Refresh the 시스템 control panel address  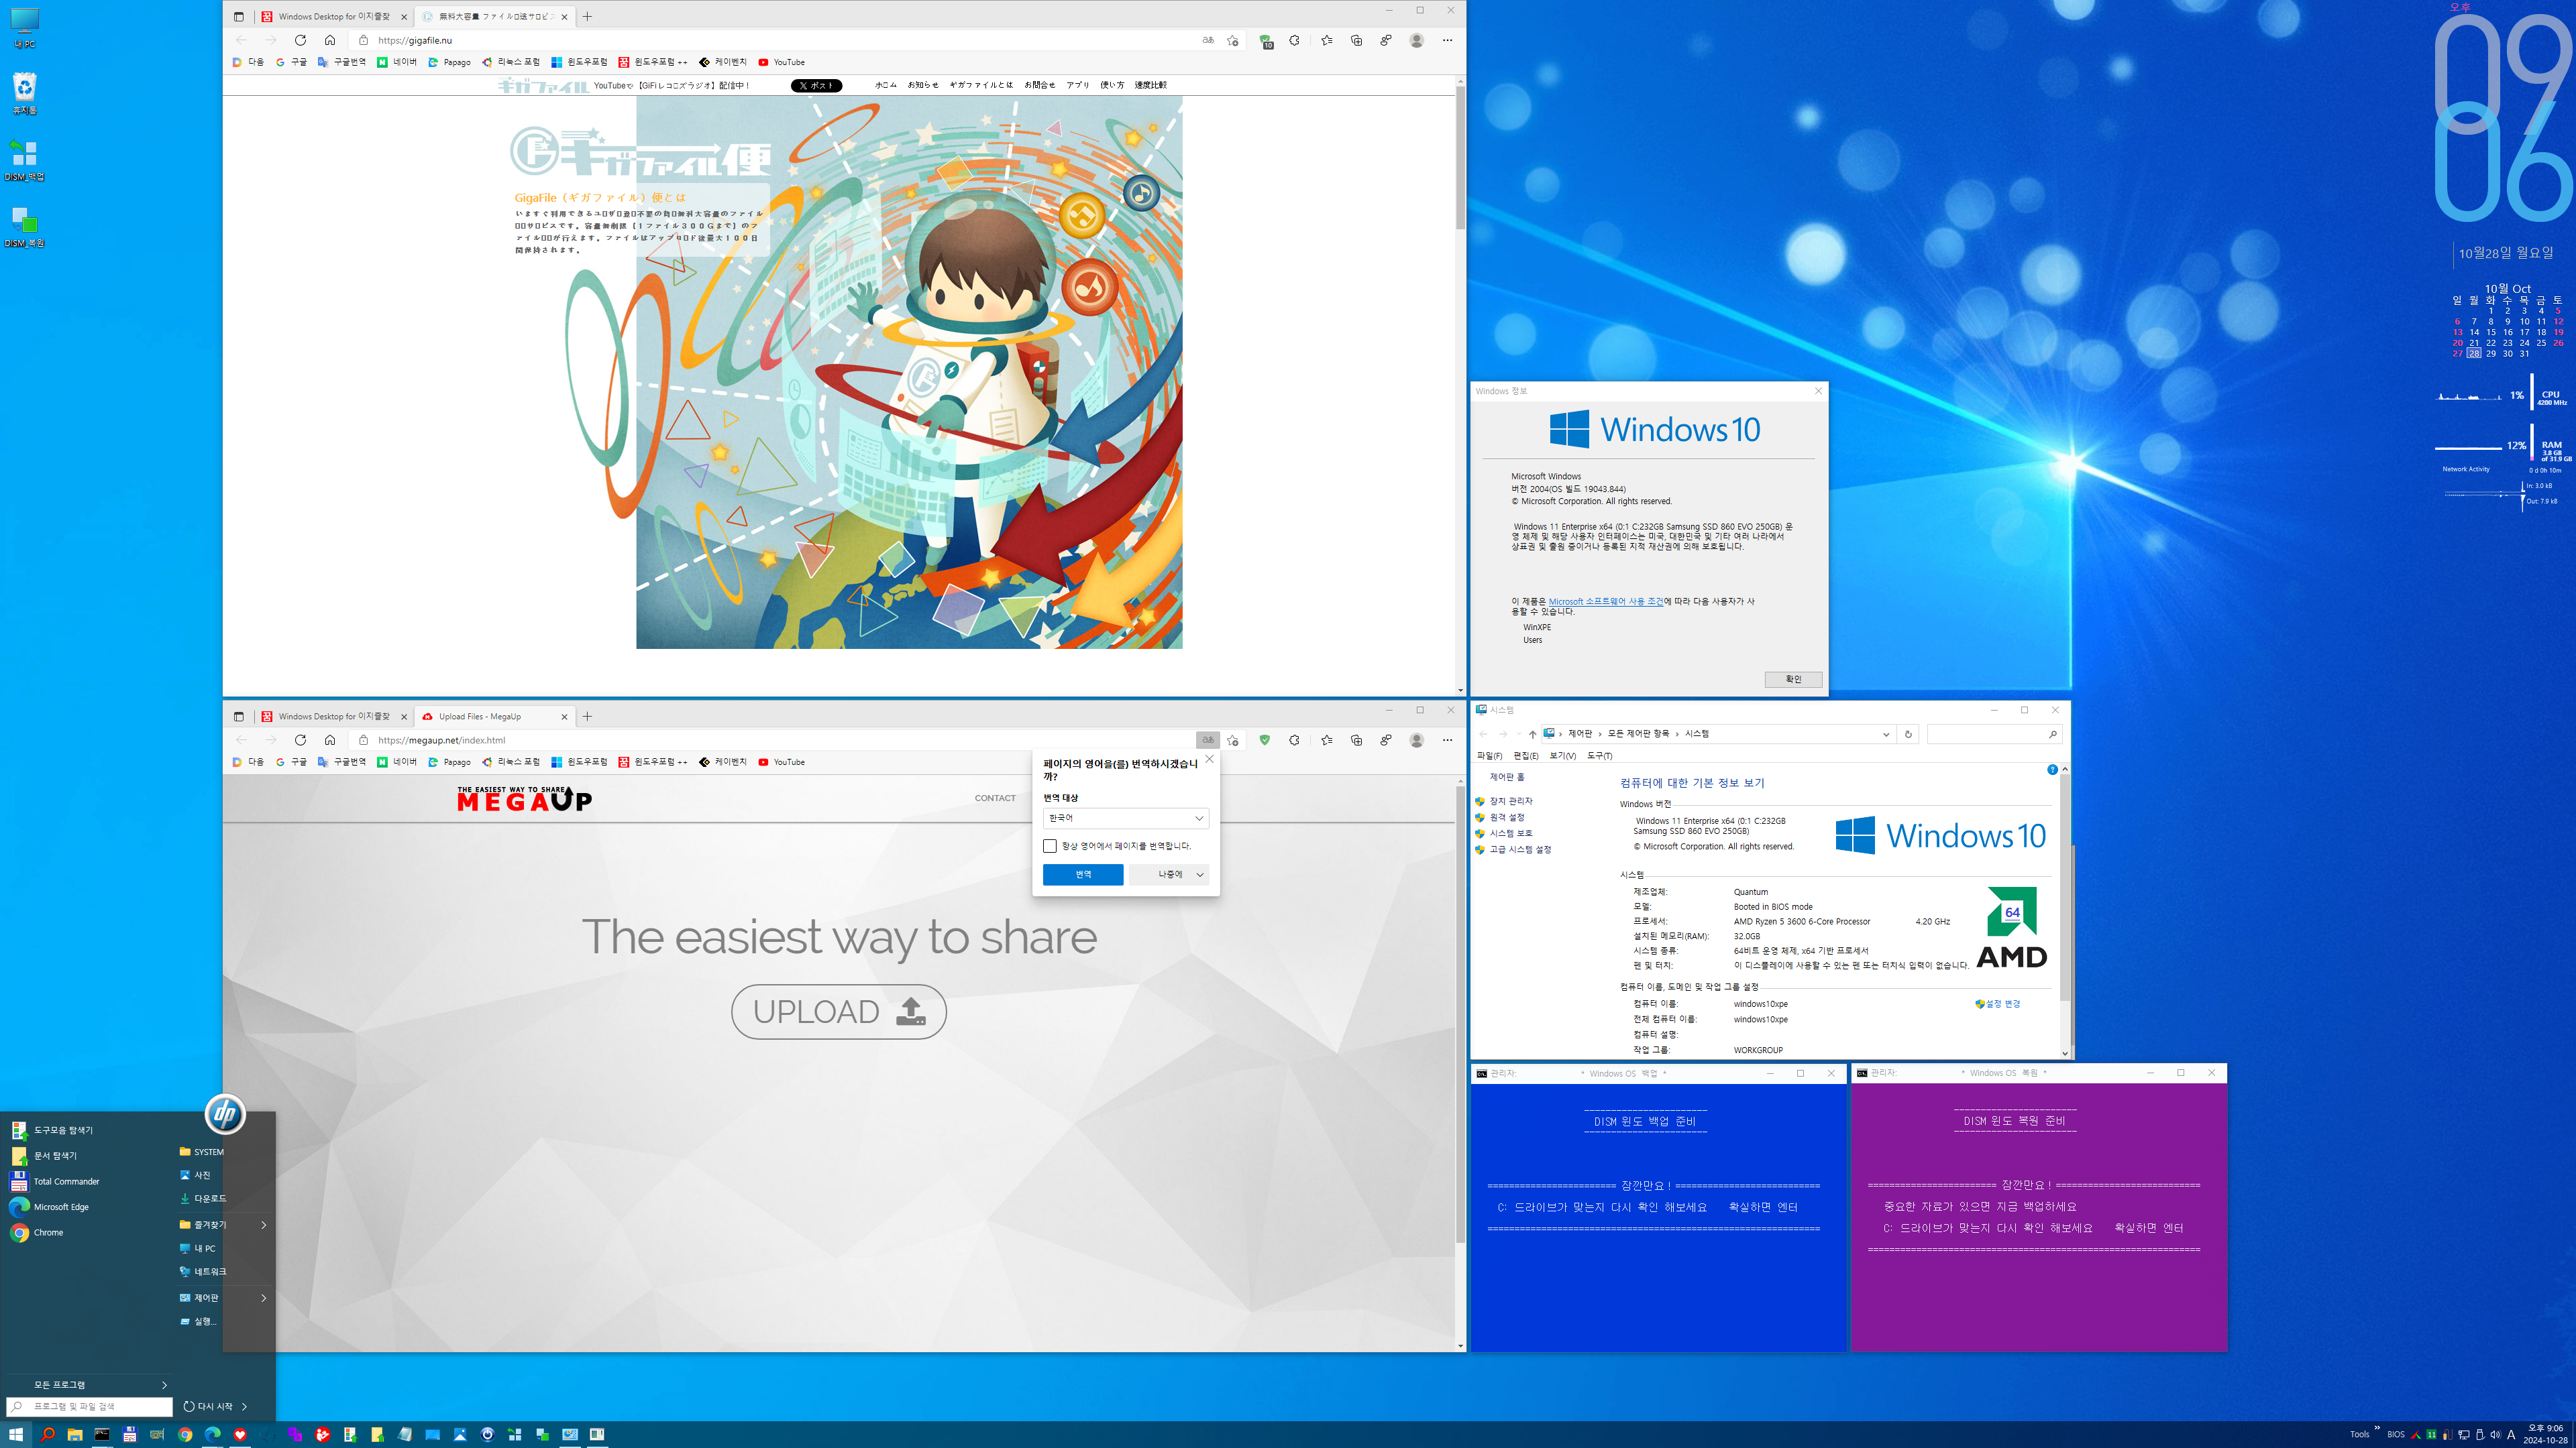point(1908,733)
